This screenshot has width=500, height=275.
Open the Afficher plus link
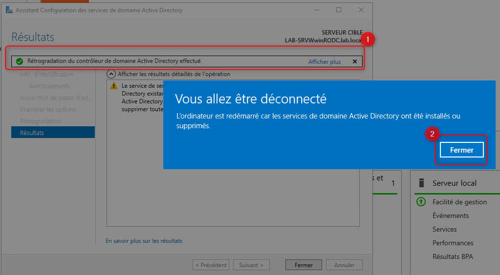coord(325,62)
